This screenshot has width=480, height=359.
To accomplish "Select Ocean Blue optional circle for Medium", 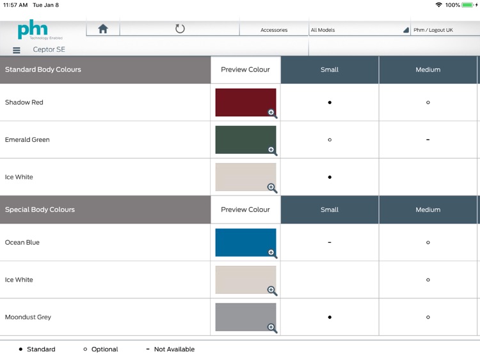I will 428,242.
